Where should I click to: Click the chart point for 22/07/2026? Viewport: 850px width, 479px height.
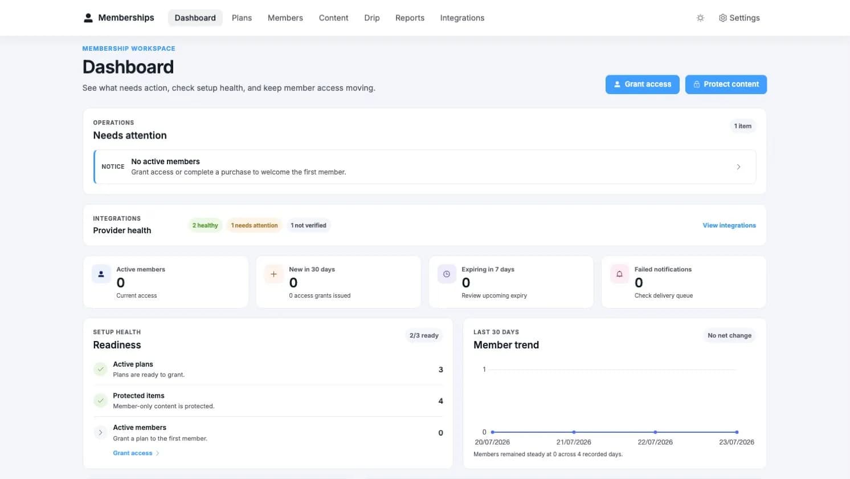click(x=655, y=432)
